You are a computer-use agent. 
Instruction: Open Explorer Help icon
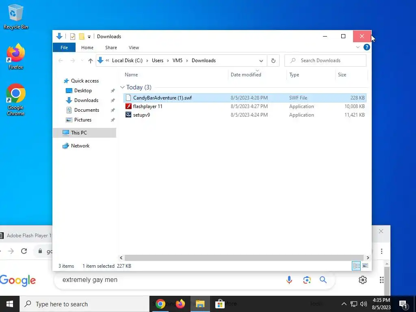pyautogui.click(x=367, y=47)
